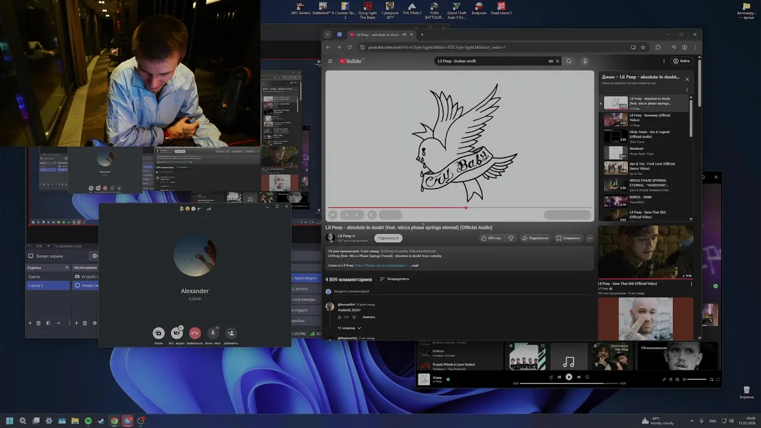Subscribe to Lil Peep channel

click(388, 238)
